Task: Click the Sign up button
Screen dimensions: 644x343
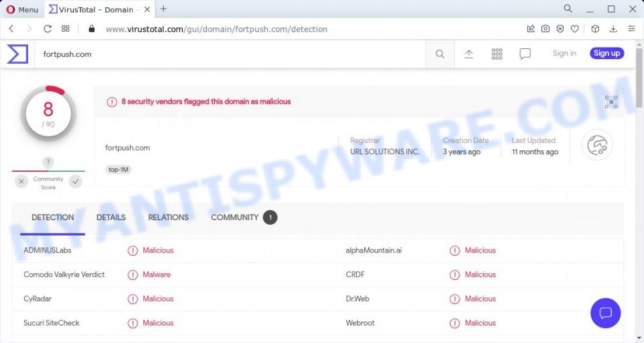Action: pos(607,54)
